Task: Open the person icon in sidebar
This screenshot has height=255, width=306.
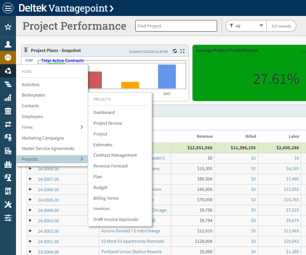Action: (x=8, y=45)
